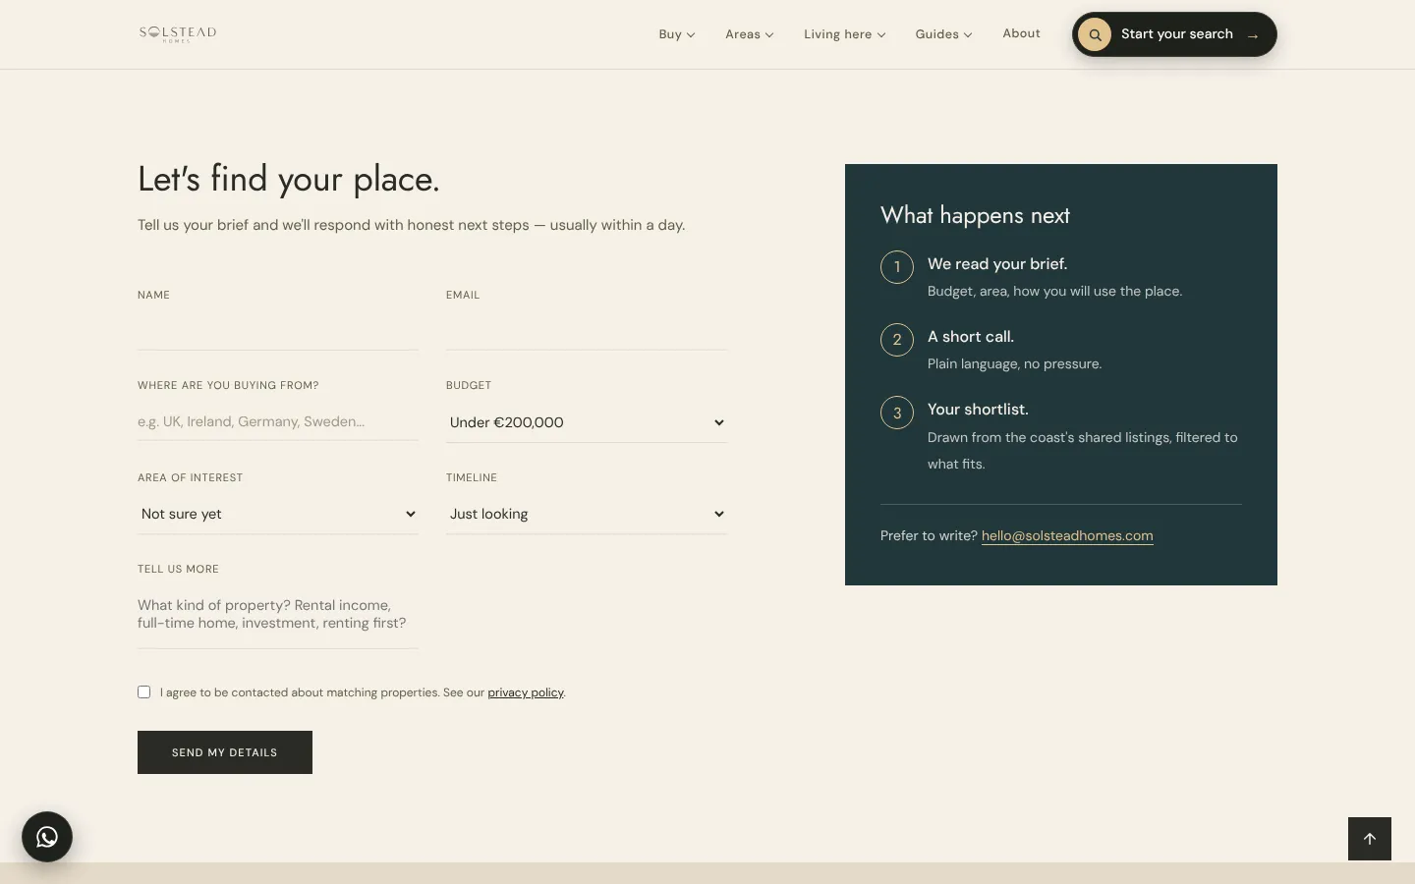Go to the About page

pos(1021,33)
